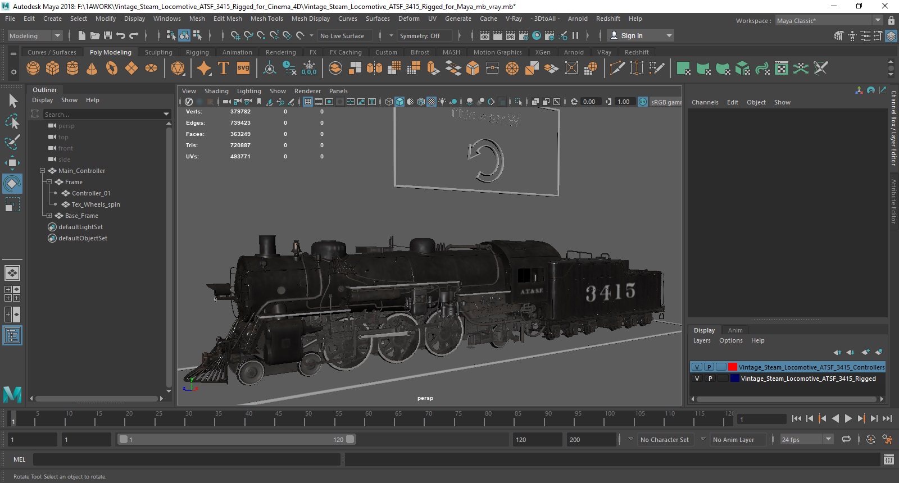Click the No Anim Layer button
This screenshot has width=899, height=483.
(737, 440)
